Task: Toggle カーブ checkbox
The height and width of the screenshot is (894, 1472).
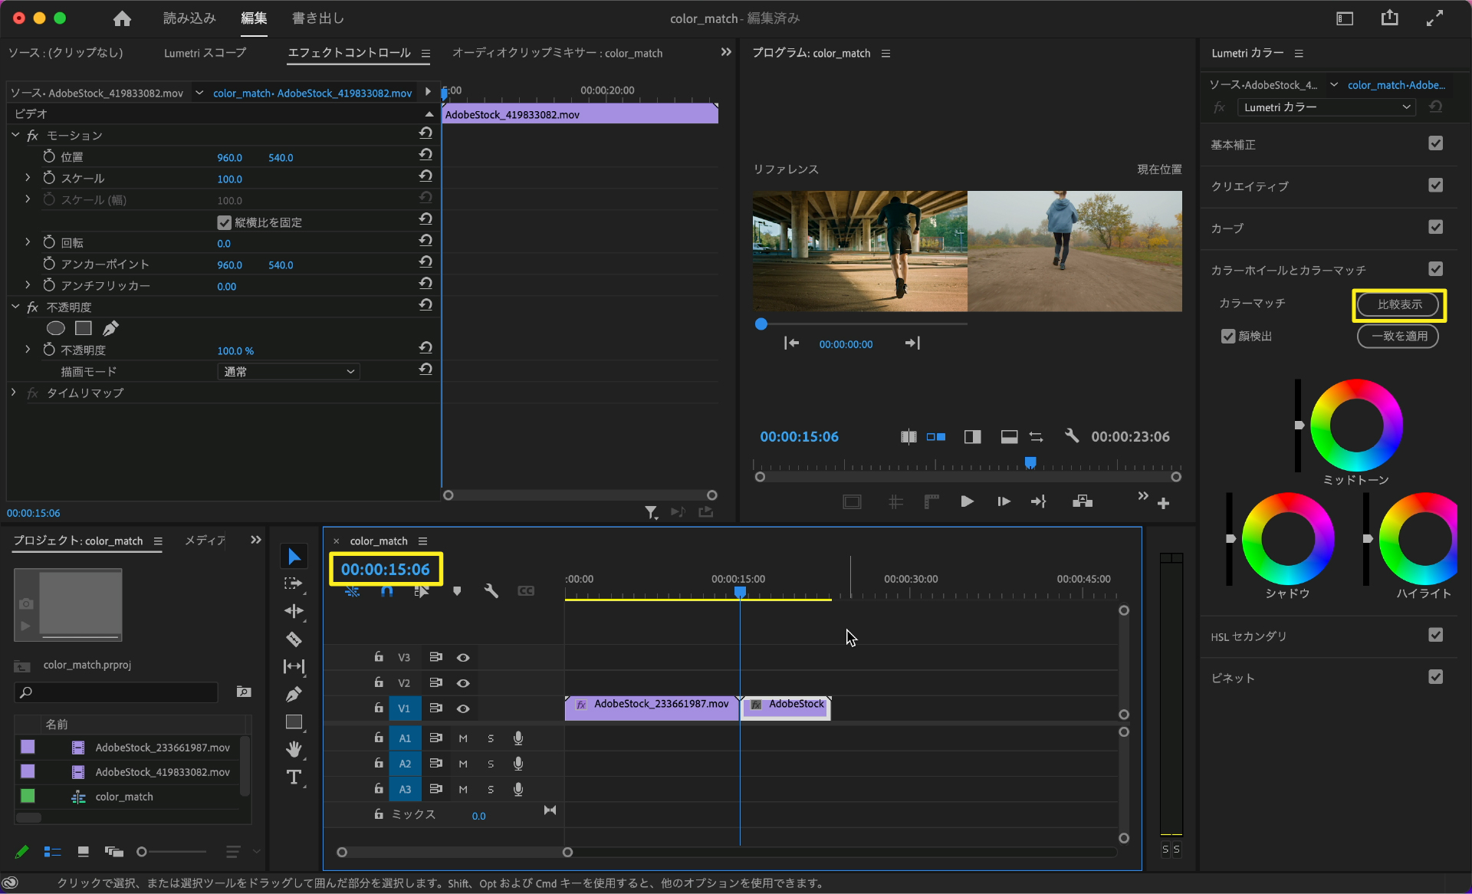Action: (1436, 227)
